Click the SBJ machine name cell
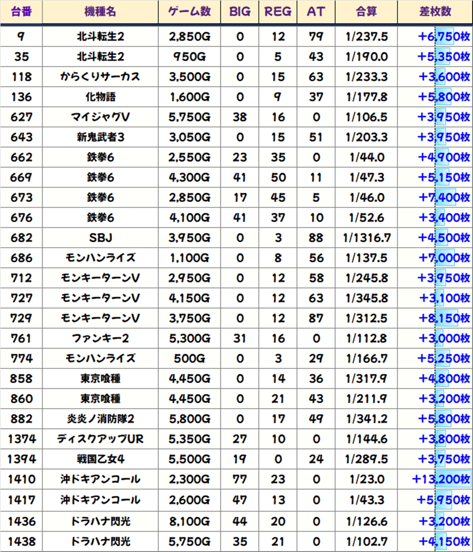 100,238
